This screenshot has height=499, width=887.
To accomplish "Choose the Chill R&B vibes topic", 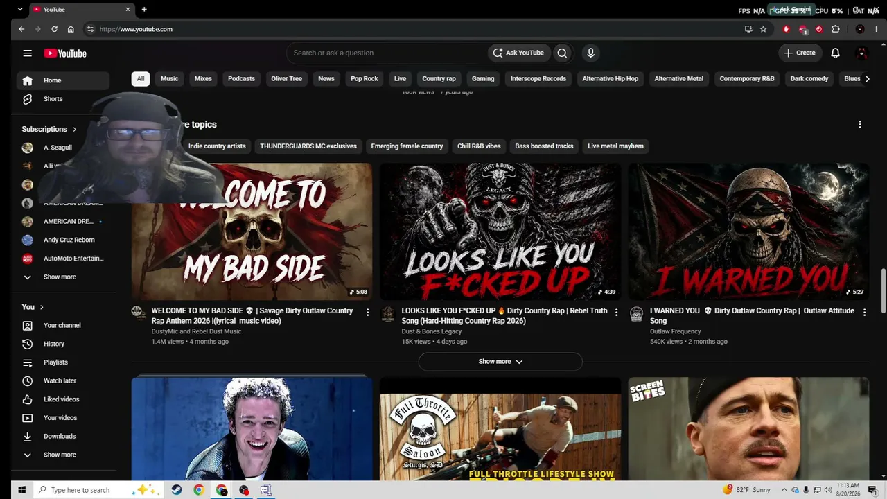I will click(x=479, y=146).
